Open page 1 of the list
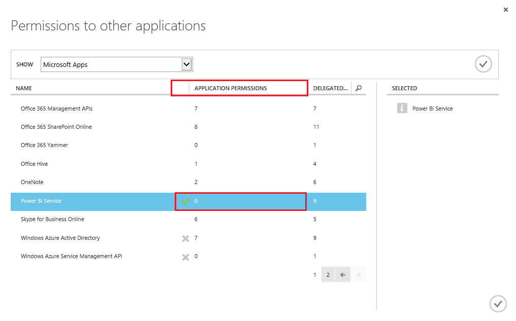 pyautogui.click(x=314, y=275)
